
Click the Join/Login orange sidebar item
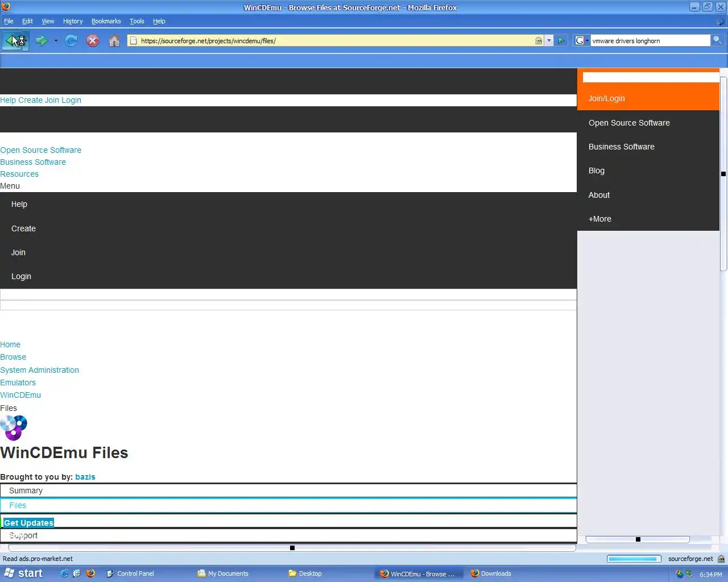pos(648,98)
